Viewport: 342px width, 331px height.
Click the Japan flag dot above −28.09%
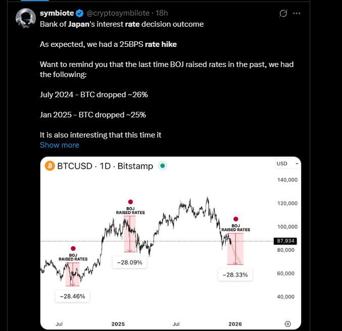[130, 202]
